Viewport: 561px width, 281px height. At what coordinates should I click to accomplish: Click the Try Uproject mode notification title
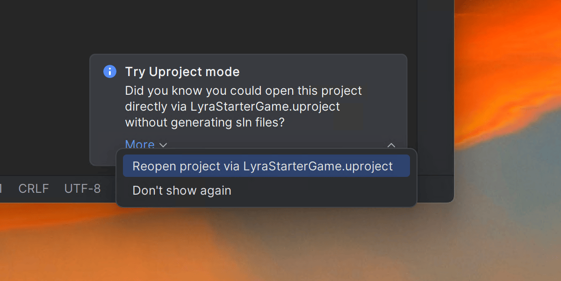(182, 72)
